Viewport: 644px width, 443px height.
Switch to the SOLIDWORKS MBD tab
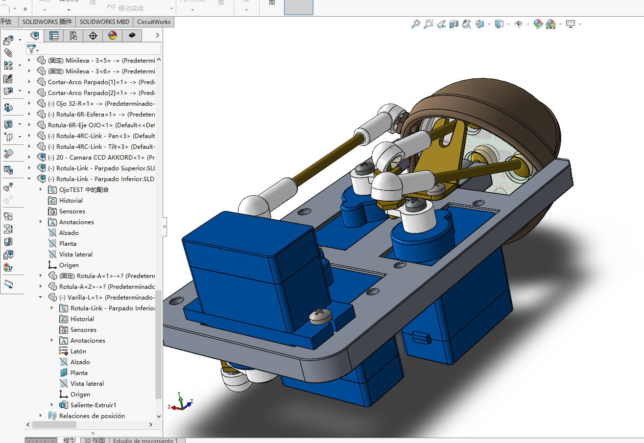pyautogui.click(x=104, y=22)
